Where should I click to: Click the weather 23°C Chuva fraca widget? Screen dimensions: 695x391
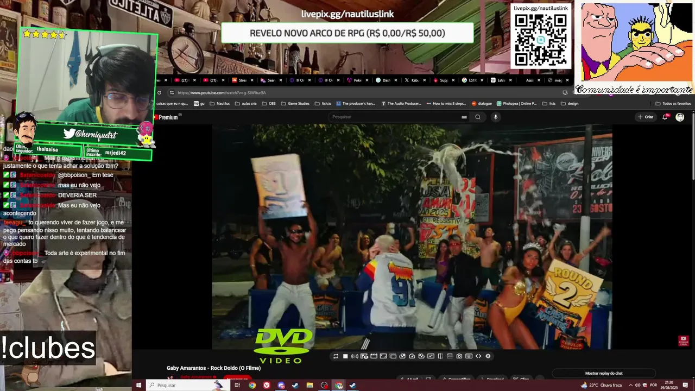click(602, 385)
